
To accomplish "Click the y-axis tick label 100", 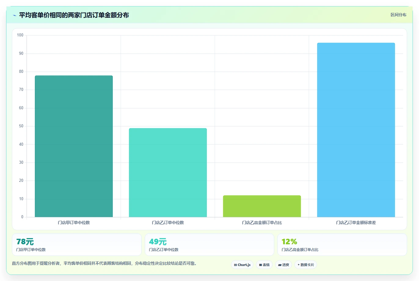I will [20, 35].
